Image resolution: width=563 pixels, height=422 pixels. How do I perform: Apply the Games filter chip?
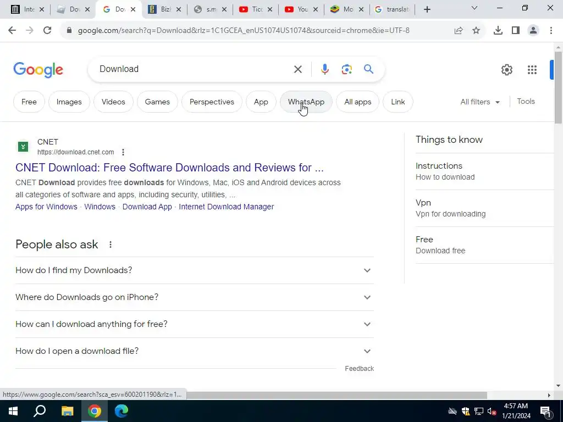[157, 102]
